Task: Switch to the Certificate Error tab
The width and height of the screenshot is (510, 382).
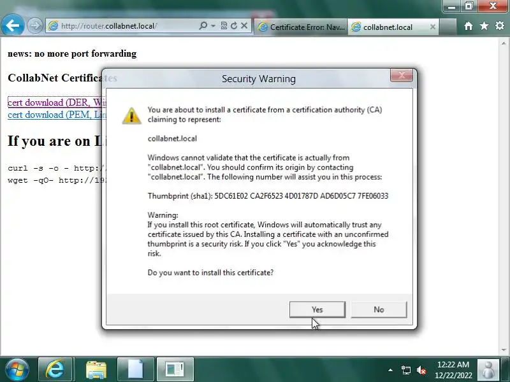Action: point(301,27)
